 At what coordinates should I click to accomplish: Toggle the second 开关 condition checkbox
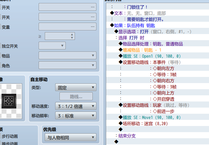0,17
